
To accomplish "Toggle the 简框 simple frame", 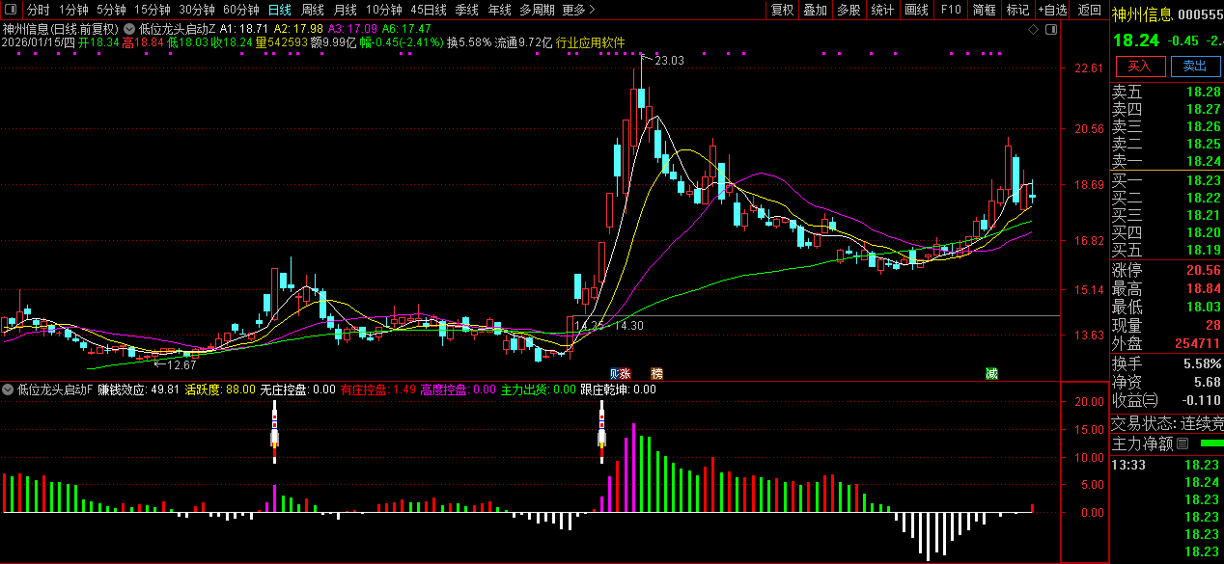I will pyautogui.click(x=985, y=10).
